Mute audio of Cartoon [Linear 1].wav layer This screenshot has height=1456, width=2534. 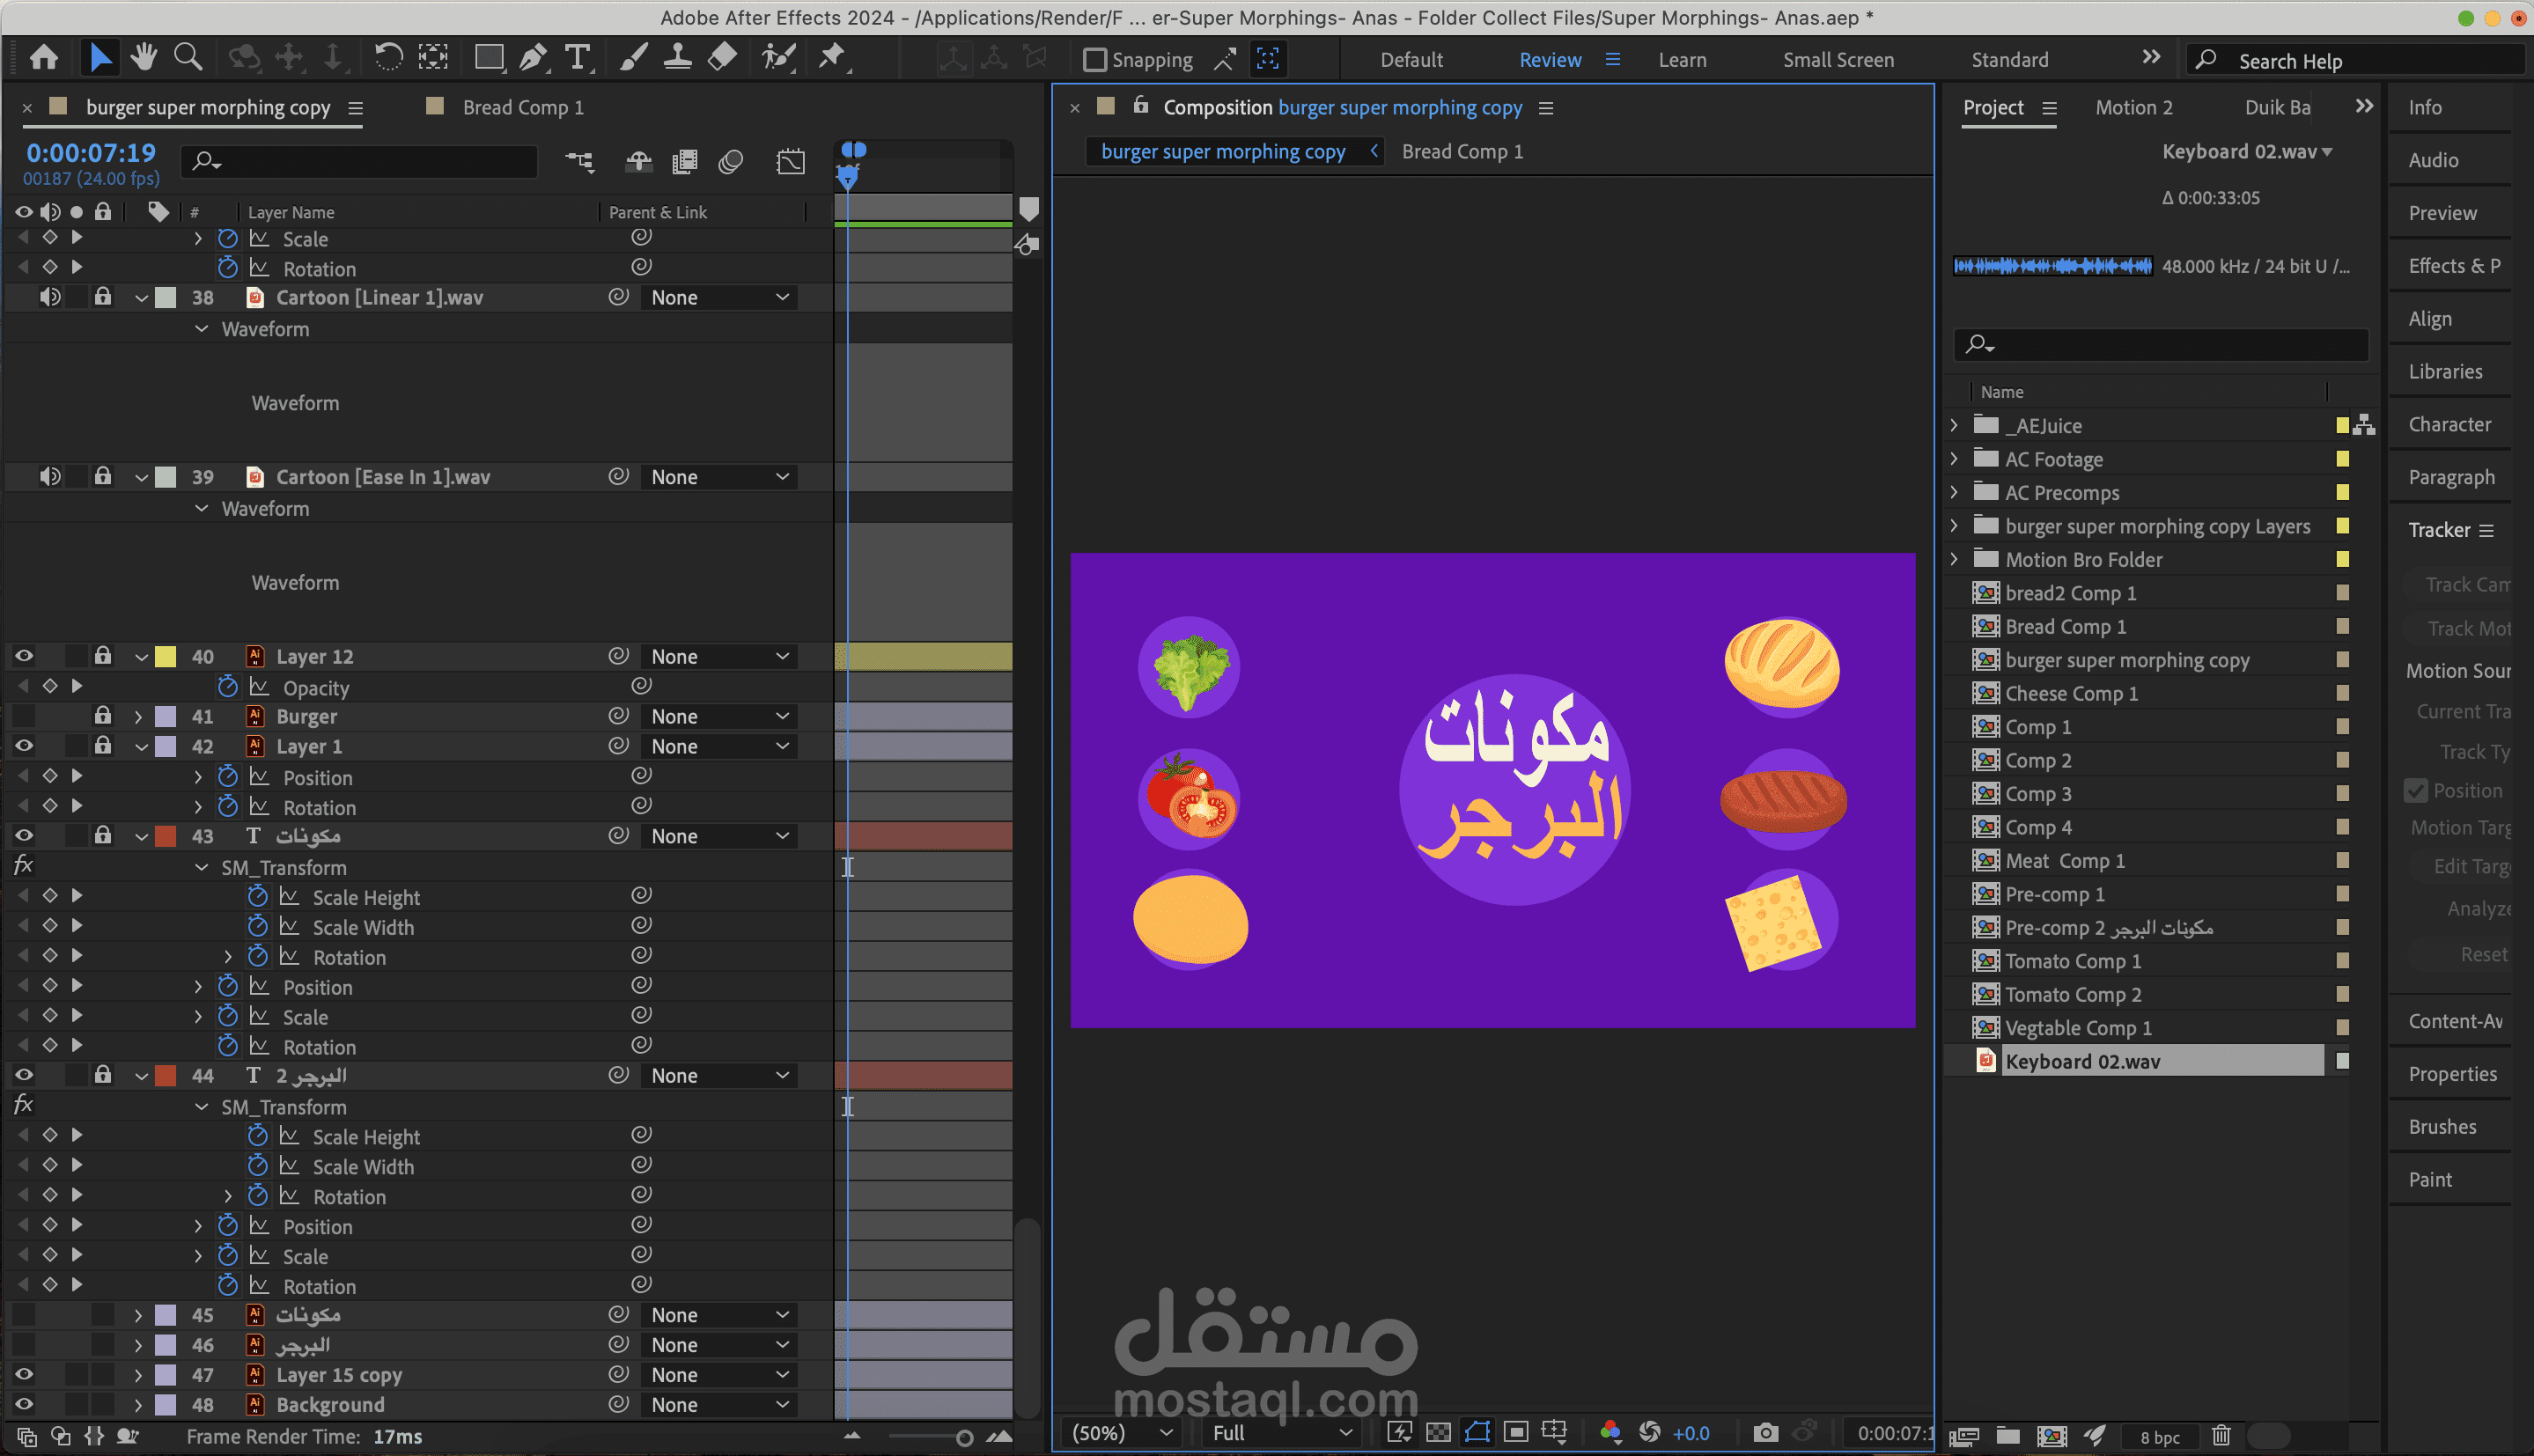coord(50,297)
